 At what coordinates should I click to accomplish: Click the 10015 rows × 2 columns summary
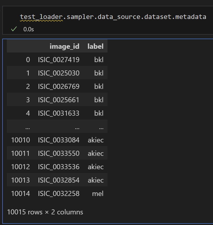(x=45, y=212)
